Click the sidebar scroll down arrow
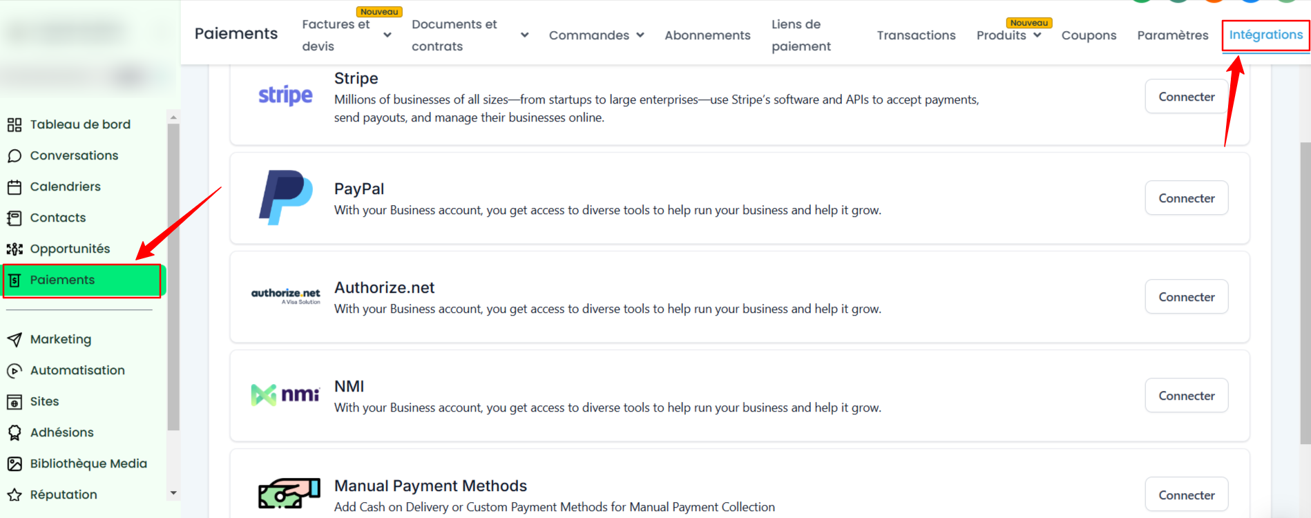Viewport: 1311px width, 518px height. [173, 493]
